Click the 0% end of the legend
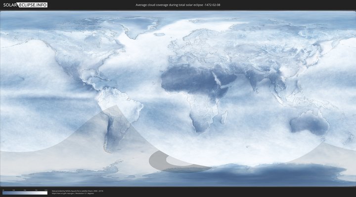Viewport: 356px width, 197px height. (x=3, y=193)
